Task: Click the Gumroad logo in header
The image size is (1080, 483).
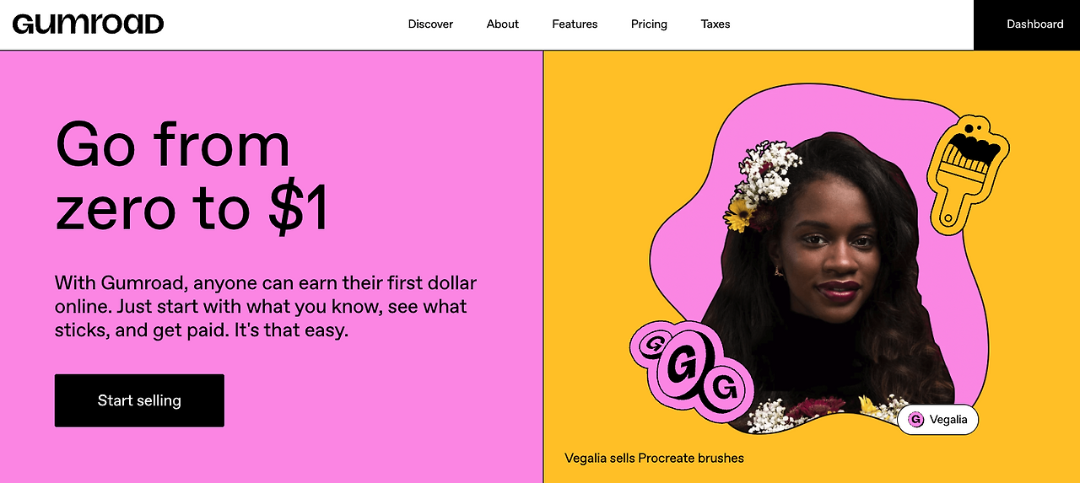Action: pos(88,24)
